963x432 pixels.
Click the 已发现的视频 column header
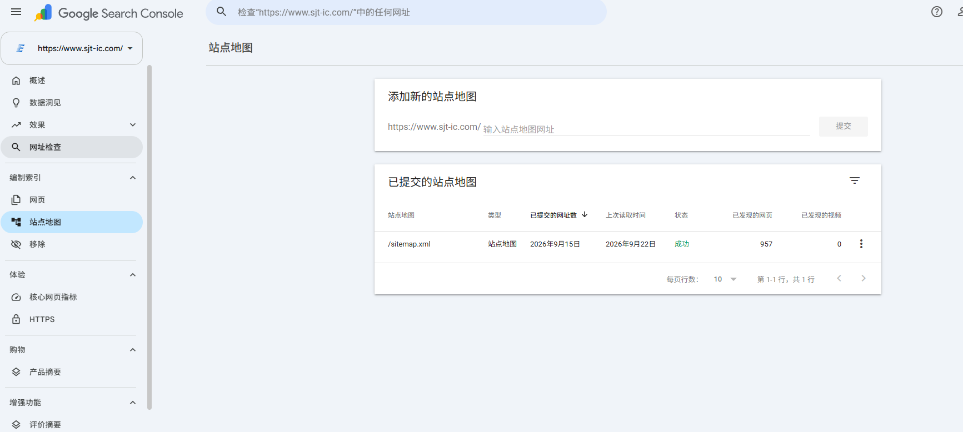click(x=821, y=215)
